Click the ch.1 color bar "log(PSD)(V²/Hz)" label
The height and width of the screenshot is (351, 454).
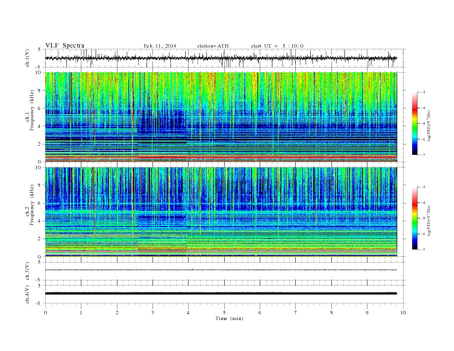click(430, 126)
